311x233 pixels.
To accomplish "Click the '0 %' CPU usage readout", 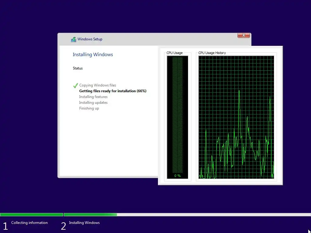I will [177, 176].
